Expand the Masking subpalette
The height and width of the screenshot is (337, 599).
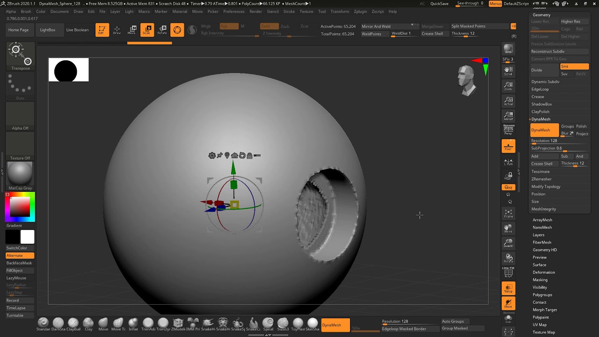(540, 280)
